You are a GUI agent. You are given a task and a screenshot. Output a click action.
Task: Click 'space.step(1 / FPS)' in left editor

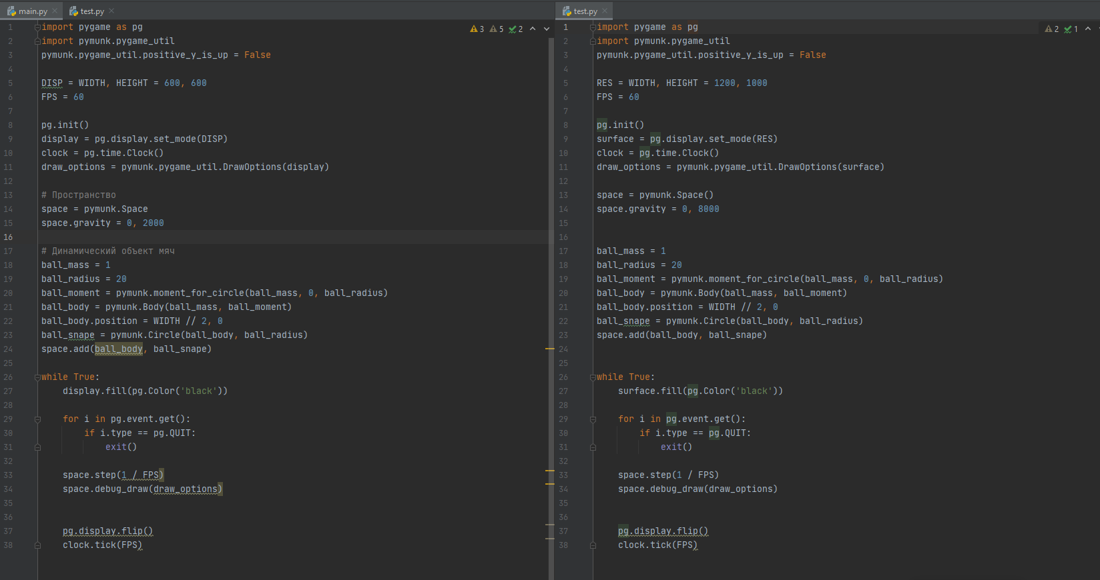coord(113,475)
